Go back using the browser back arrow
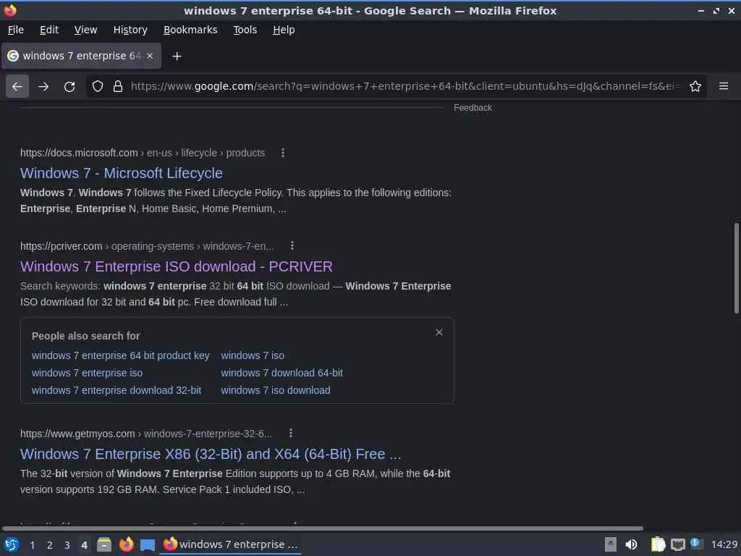This screenshot has width=741, height=556. (17, 87)
